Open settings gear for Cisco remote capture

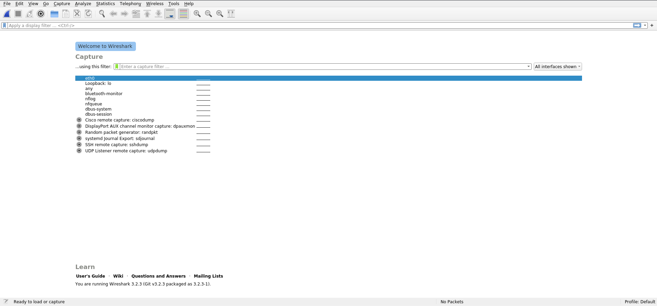[79, 120]
